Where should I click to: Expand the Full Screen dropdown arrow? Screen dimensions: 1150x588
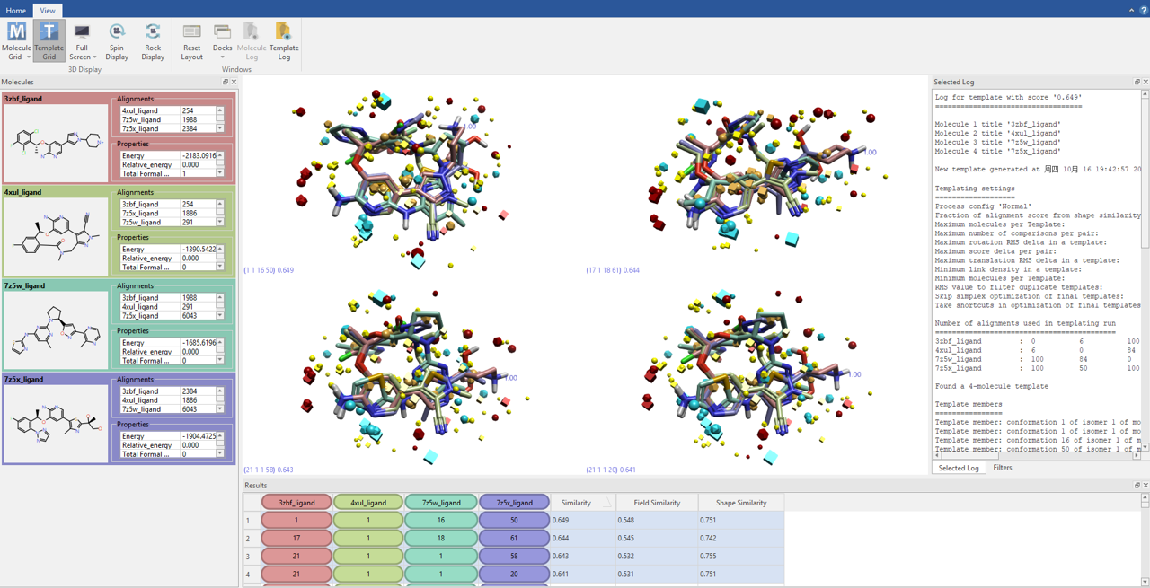94,57
